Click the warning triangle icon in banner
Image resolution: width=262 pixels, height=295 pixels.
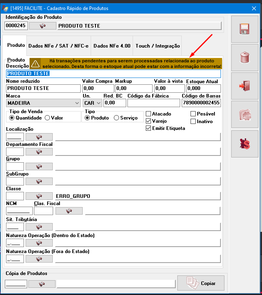(35, 64)
